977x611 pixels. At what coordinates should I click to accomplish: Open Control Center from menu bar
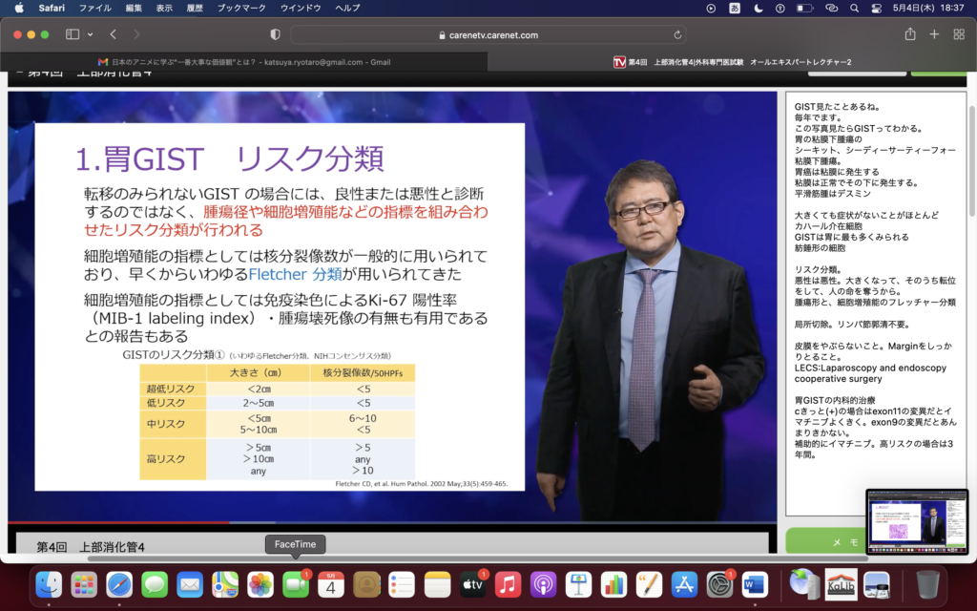point(876,8)
